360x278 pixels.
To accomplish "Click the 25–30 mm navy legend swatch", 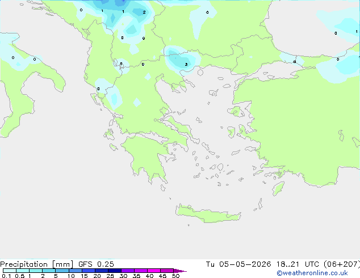I will (115, 271).
